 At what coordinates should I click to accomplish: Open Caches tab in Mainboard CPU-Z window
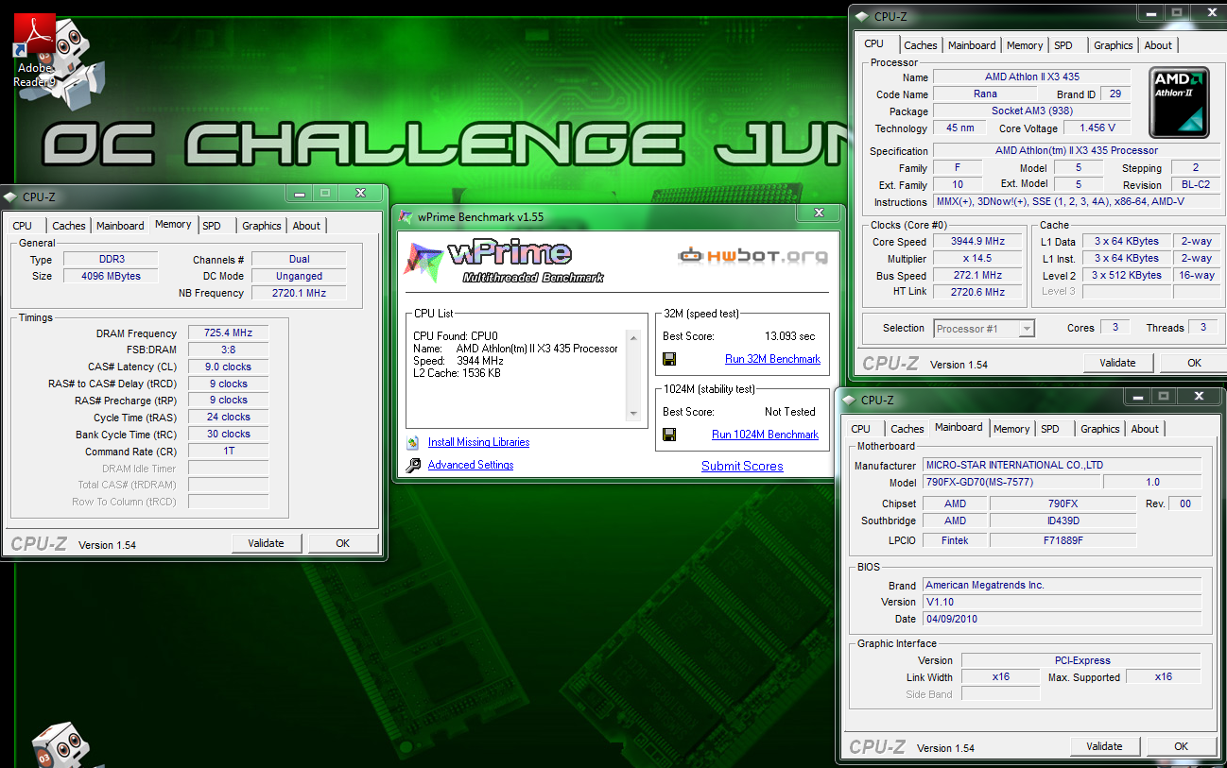click(907, 429)
